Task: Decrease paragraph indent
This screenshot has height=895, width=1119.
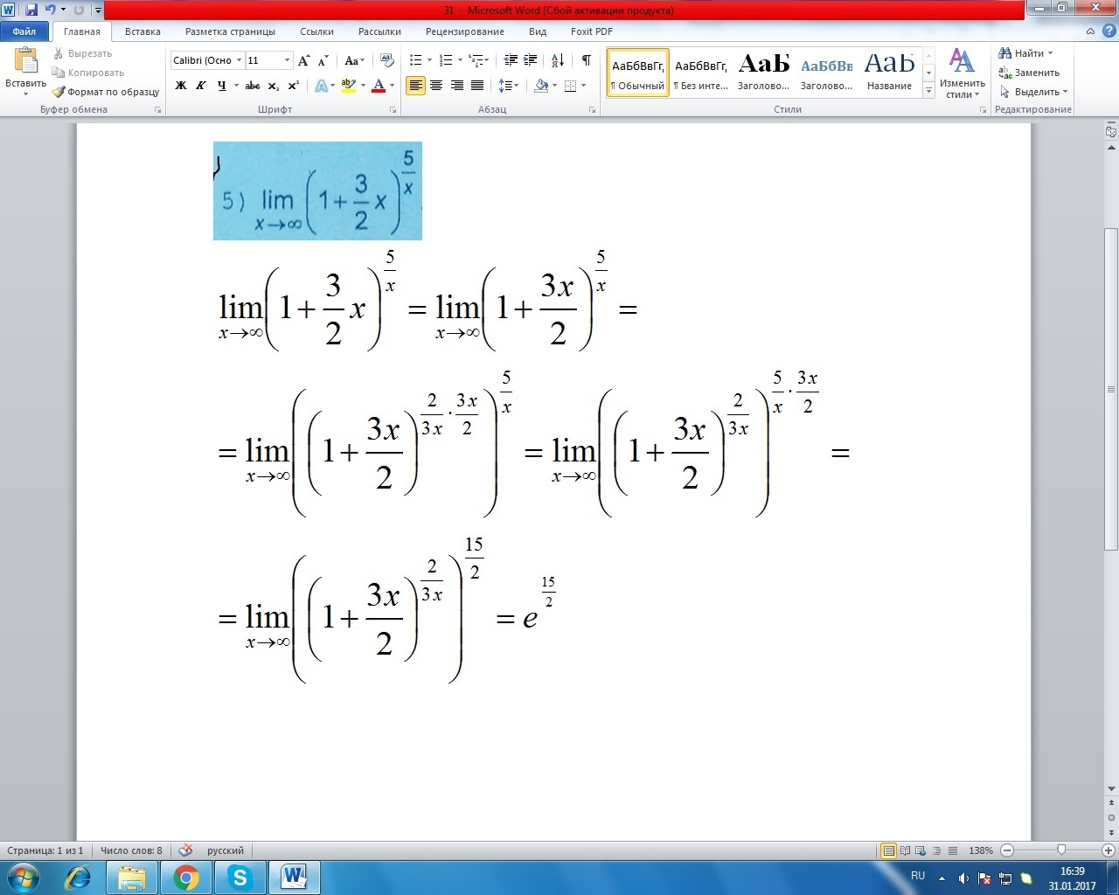Action: click(511, 60)
